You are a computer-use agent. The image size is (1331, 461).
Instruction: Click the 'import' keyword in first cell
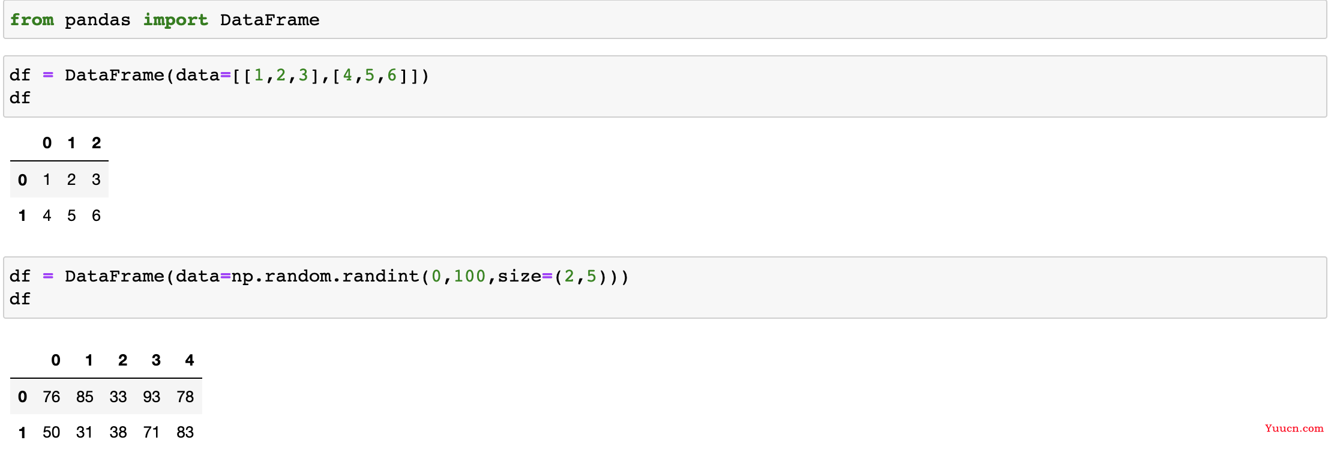click(175, 20)
